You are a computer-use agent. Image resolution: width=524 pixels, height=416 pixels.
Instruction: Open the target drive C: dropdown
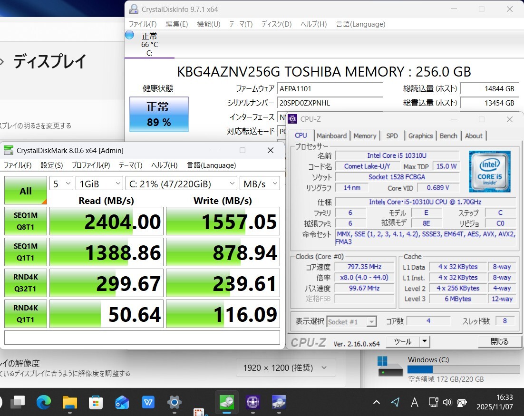click(x=181, y=184)
